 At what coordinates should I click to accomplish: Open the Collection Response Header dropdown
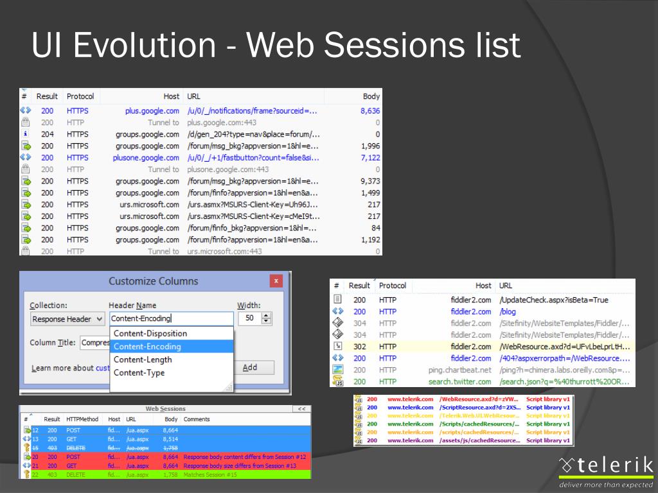click(x=67, y=319)
